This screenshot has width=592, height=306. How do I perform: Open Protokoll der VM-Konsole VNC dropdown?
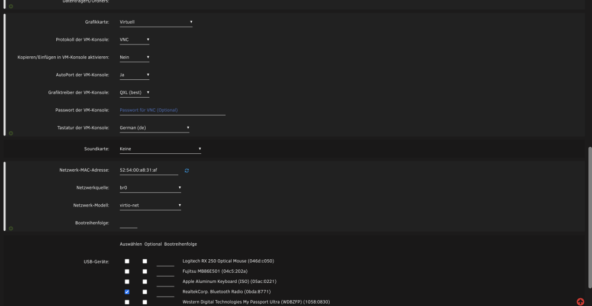pos(134,40)
